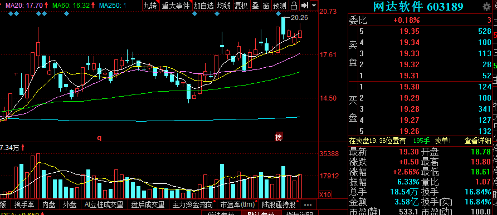Select the MA20: 17.70 label
Image resolution: width=497 pixels, height=215 pixels.
pos(25,5)
